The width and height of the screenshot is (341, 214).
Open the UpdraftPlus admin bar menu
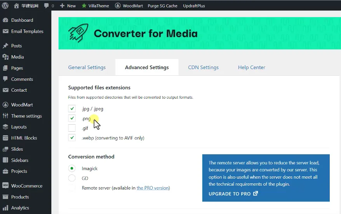click(194, 6)
